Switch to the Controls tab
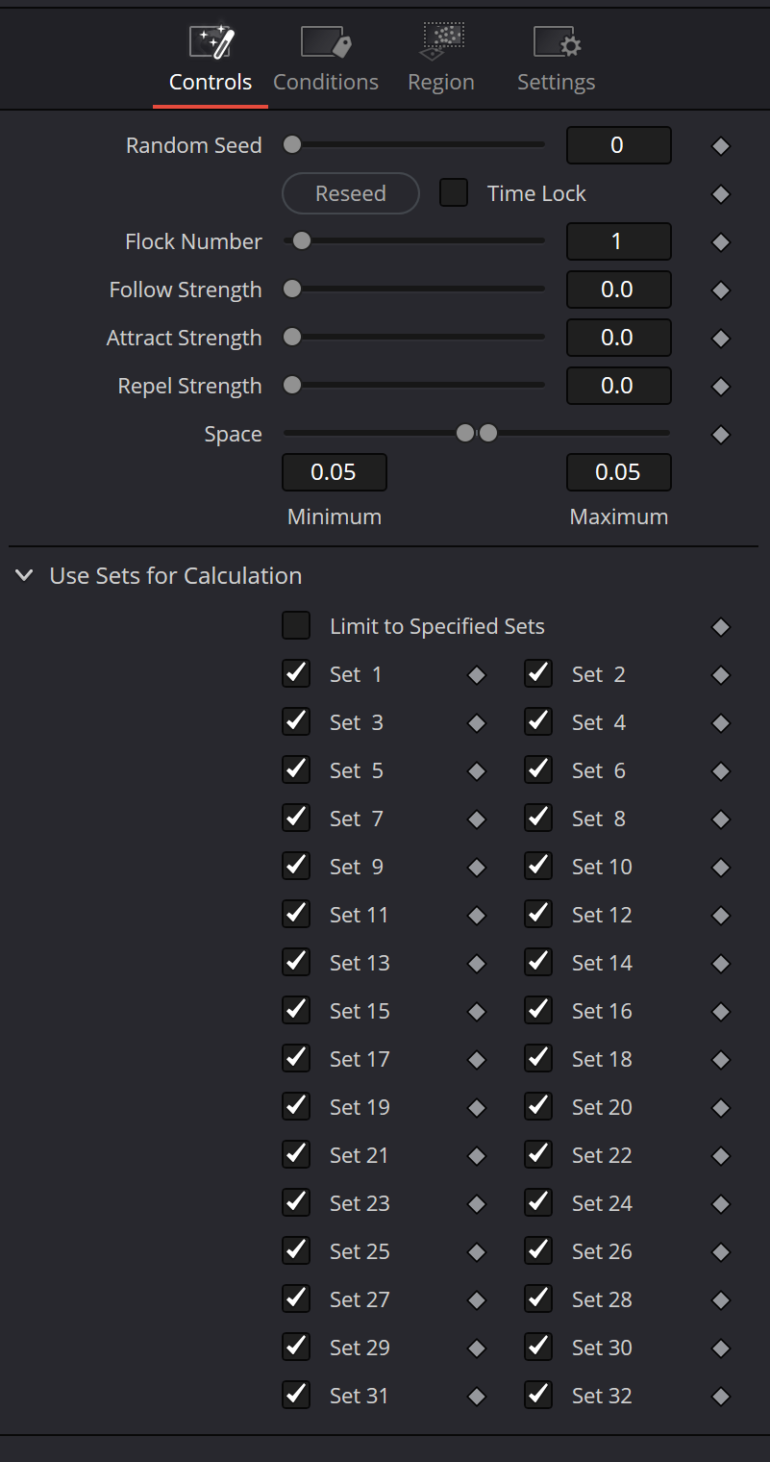This screenshot has height=1462, width=770. 211,60
